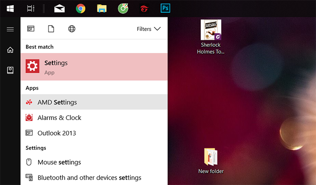Open File Explorer from the taskbar
This screenshot has width=316, height=185.
(102, 9)
